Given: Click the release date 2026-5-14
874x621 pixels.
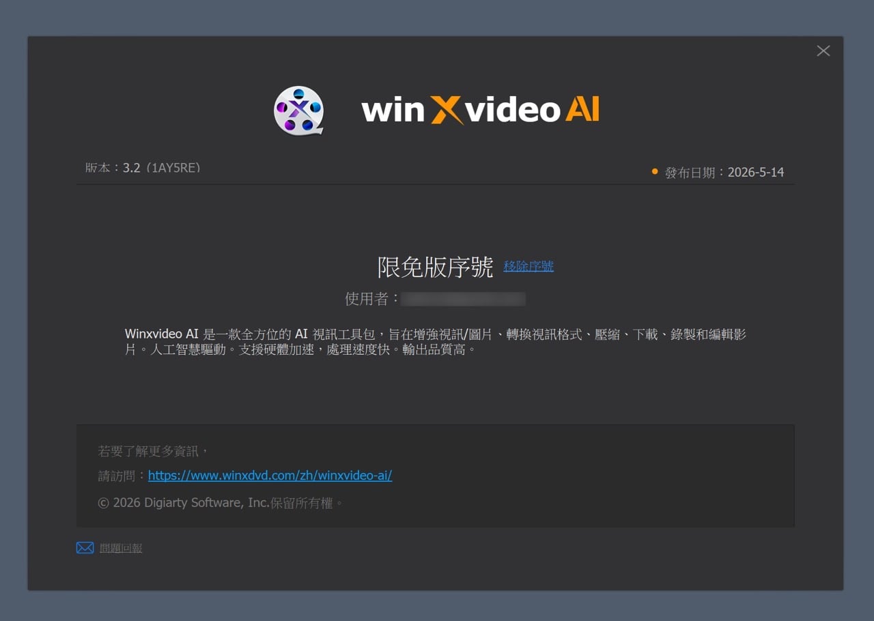Looking at the screenshot, I should click(756, 173).
